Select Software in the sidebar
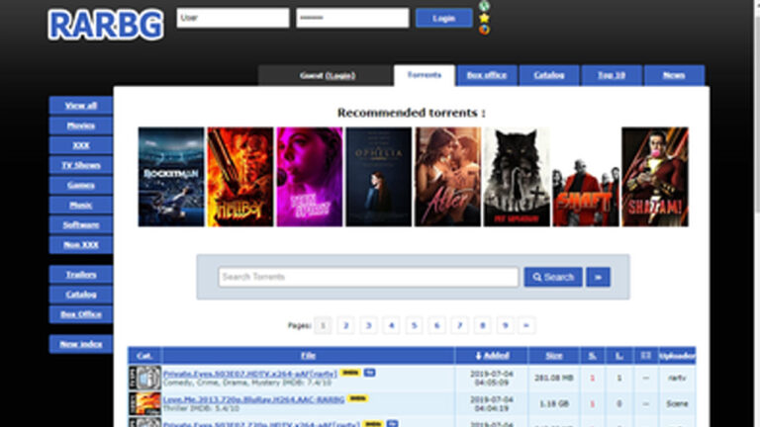Screen dimensions: 760x427 coord(81,224)
